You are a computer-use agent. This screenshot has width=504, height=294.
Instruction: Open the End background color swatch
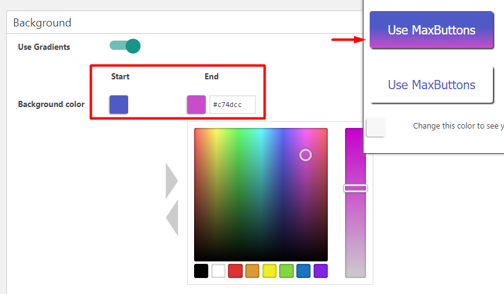pyautogui.click(x=197, y=105)
